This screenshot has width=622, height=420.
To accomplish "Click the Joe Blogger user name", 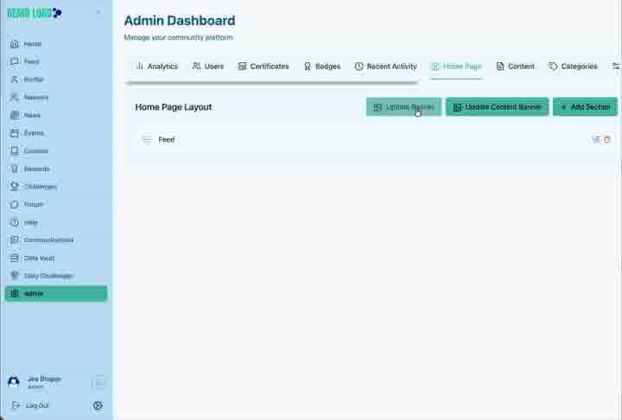I will click(44, 379).
